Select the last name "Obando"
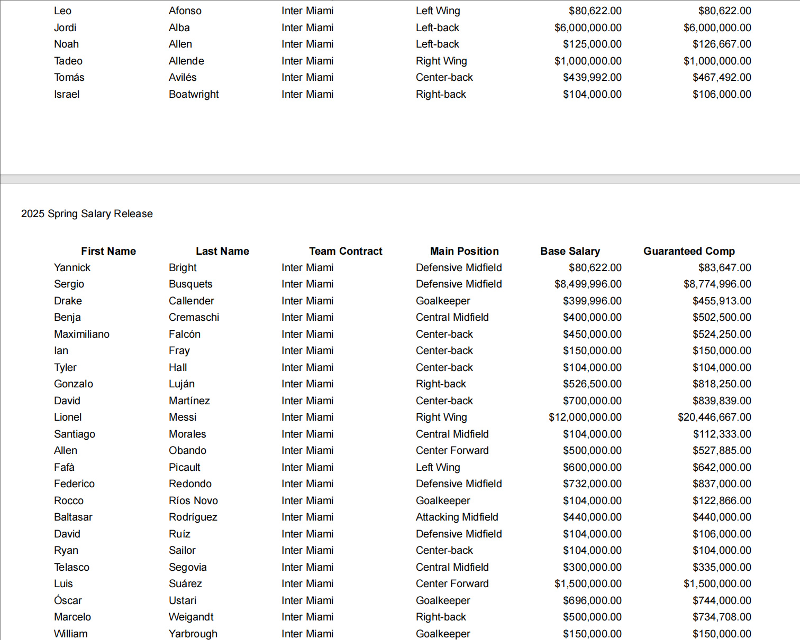Viewport: 800px width, 640px height. pyautogui.click(x=187, y=450)
